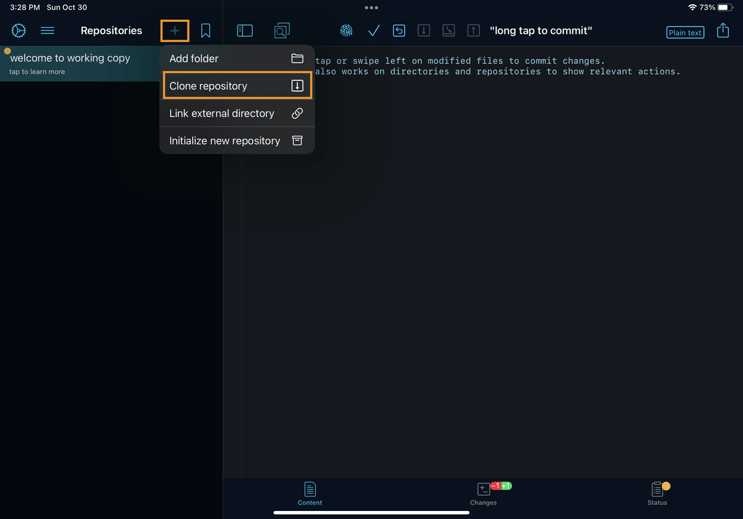Choose Link external directory option
Screen dimensions: 743x519
(237, 113)
